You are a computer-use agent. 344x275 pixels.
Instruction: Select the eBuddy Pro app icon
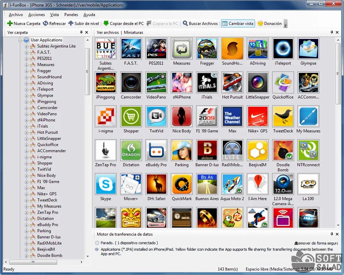(x=156, y=150)
